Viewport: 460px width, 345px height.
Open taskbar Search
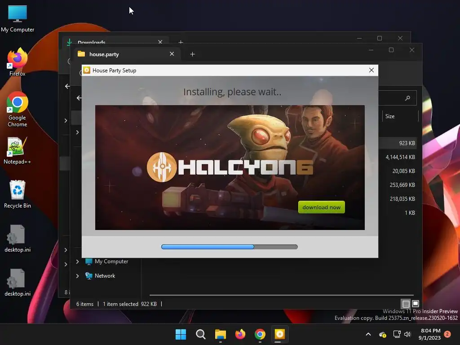201,334
